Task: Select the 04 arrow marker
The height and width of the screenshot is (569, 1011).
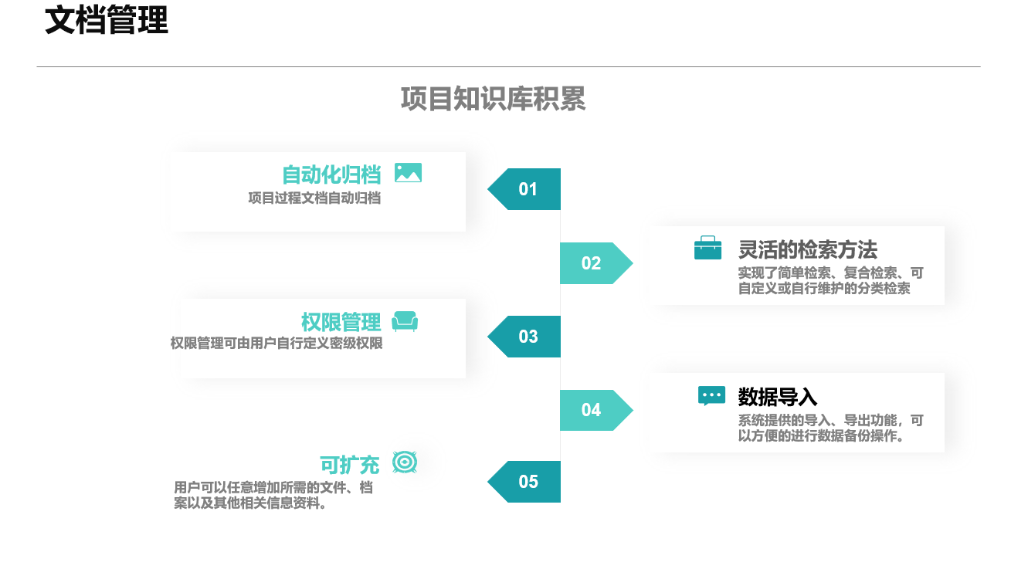Action: click(x=596, y=410)
